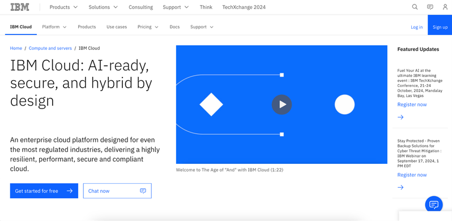Open Use cases page
This screenshot has height=221, width=452.
(x=117, y=27)
